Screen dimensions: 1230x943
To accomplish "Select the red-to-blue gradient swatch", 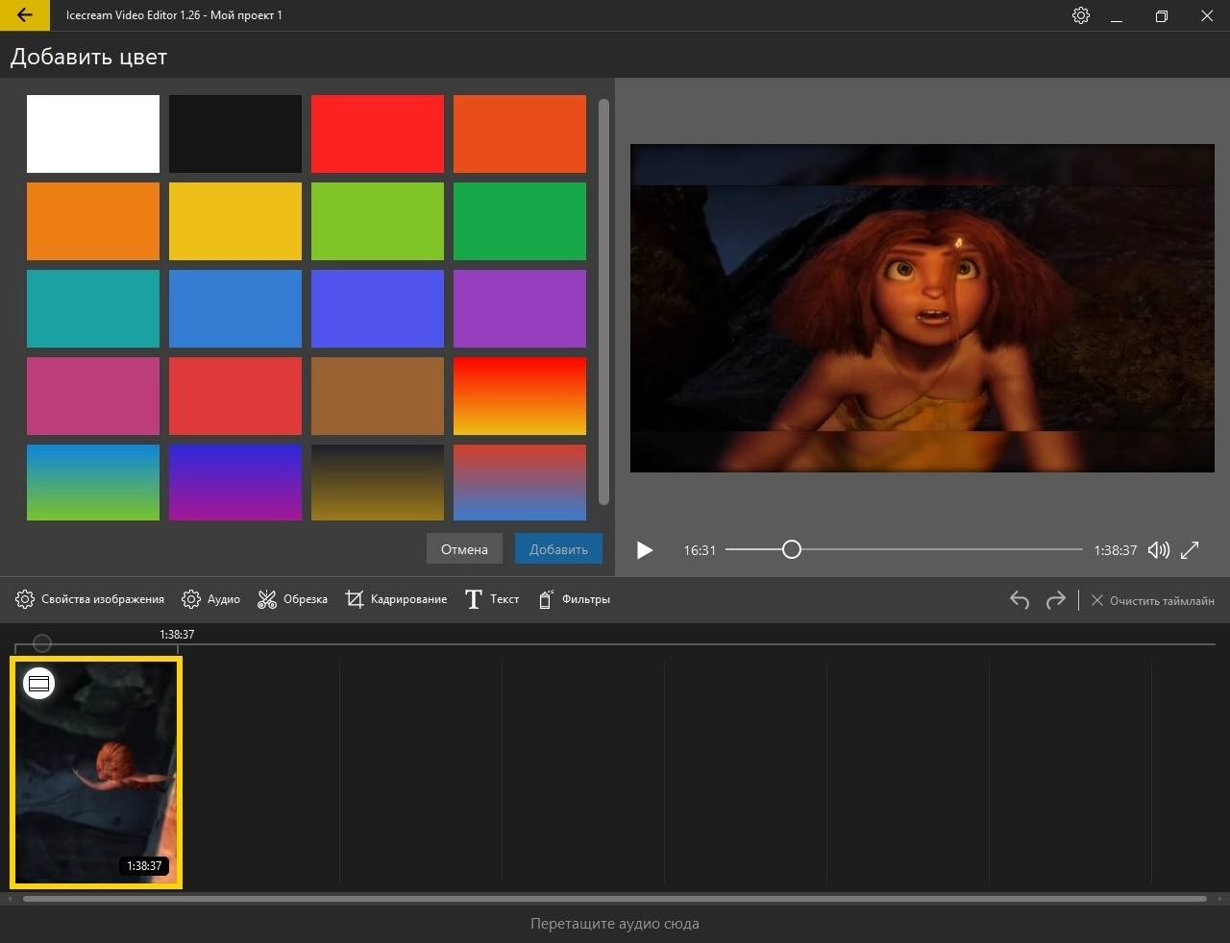I will click(x=520, y=482).
